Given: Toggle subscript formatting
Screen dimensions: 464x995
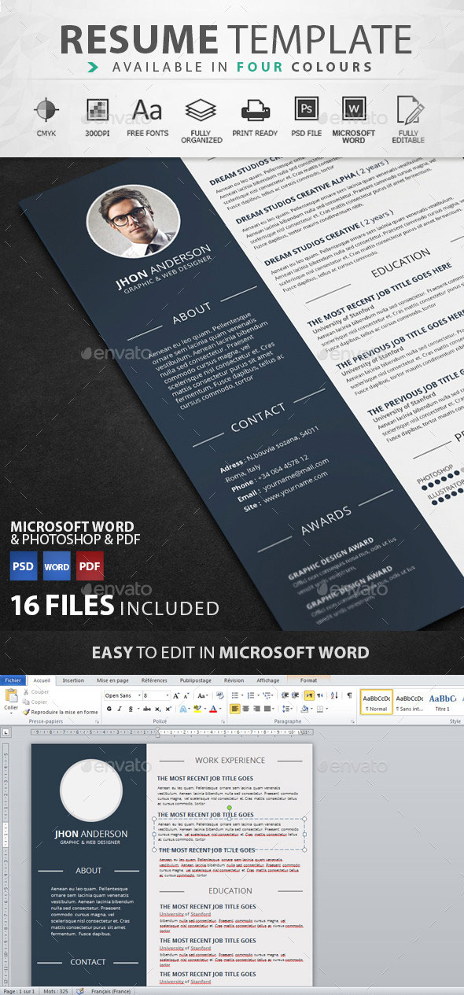Looking at the screenshot, I should (x=157, y=709).
